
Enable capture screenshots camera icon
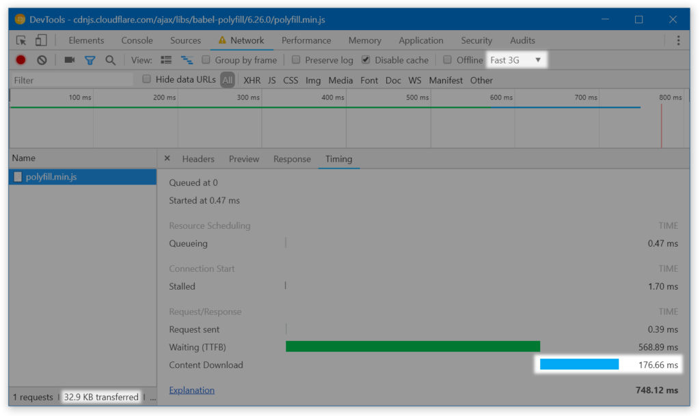click(x=70, y=60)
